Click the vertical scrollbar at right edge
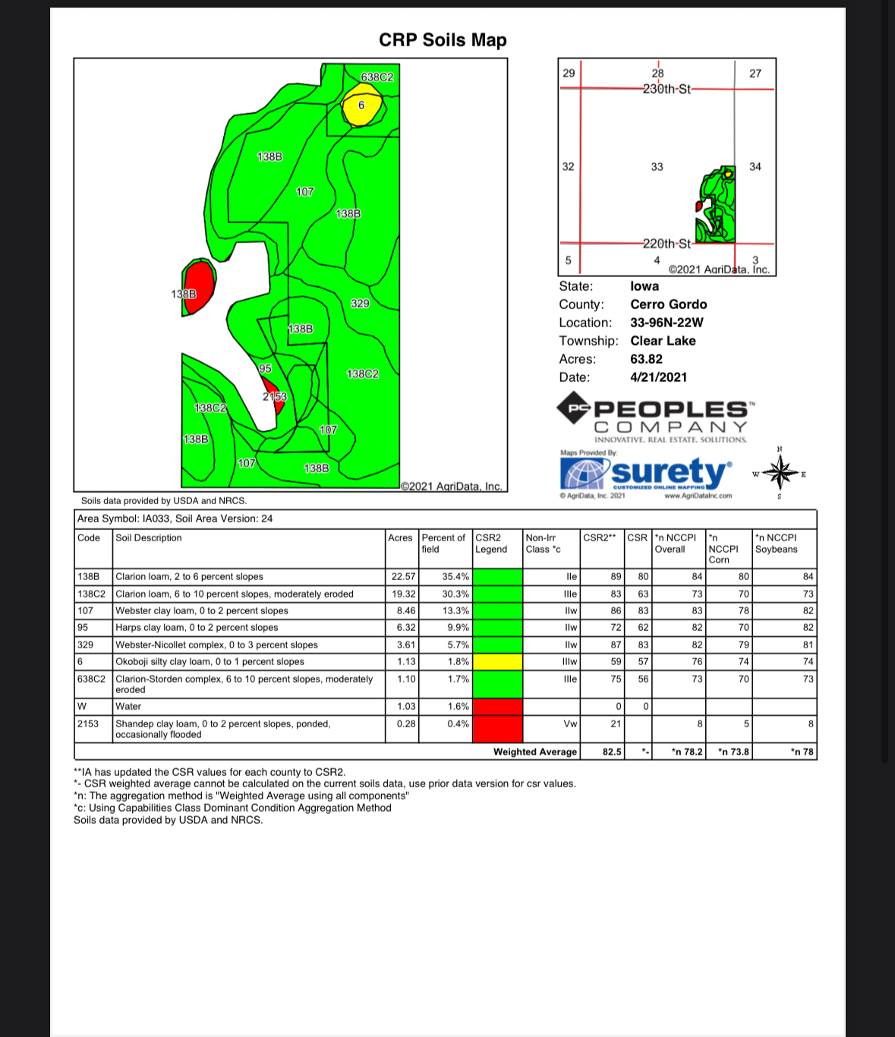 click(884, 380)
